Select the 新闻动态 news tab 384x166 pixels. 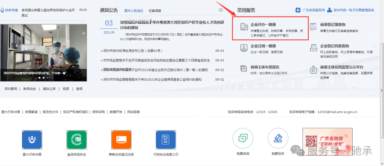click(x=30, y=89)
